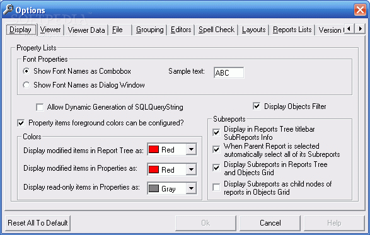Open Report Tree modified items color dropdown
Screen dimensions: 370x235
click(191, 149)
